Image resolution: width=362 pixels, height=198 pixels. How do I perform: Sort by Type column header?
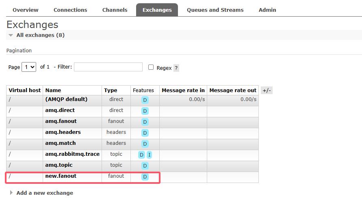tap(111, 90)
